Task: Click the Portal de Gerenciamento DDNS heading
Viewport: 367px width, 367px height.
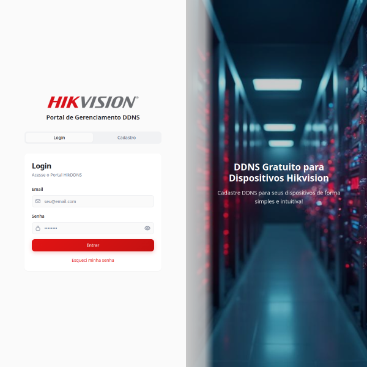Action: [x=93, y=117]
